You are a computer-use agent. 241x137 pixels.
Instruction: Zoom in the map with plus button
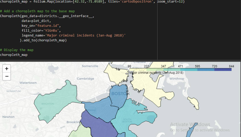pos(7,69)
